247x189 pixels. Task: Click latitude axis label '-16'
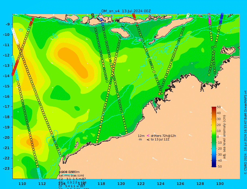pos(6,96)
